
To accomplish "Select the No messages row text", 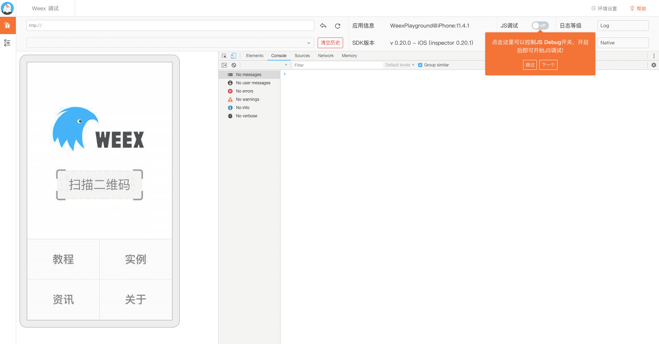I will click(248, 75).
